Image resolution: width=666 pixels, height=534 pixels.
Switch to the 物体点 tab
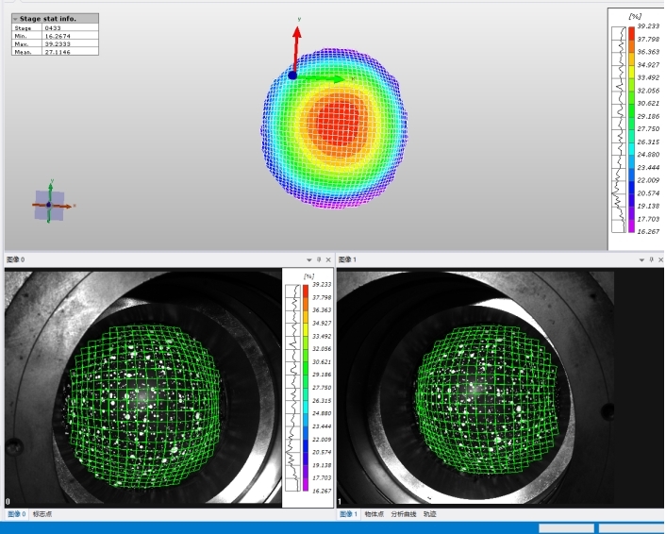coord(375,514)
